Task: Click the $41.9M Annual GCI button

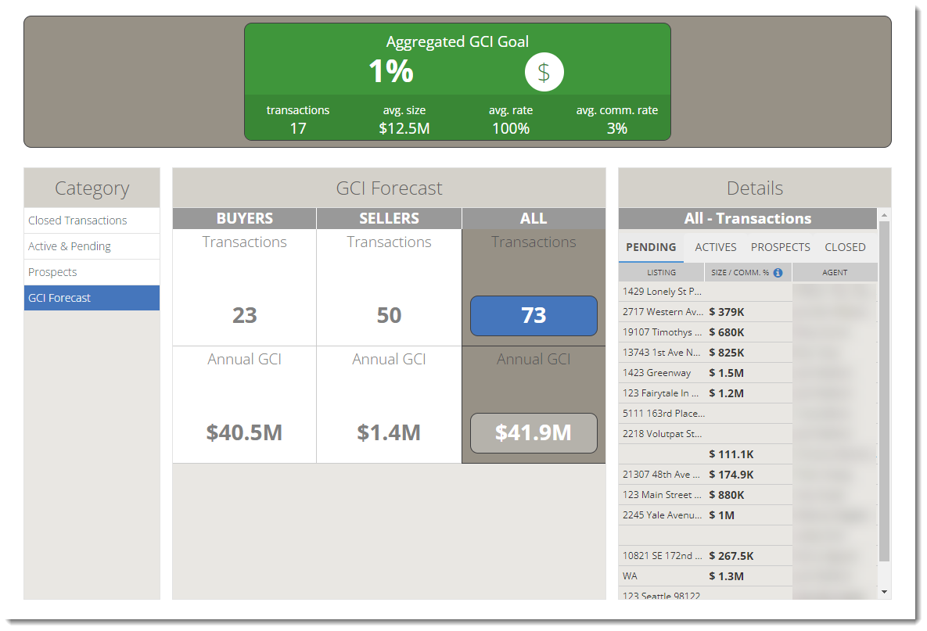Action: pos(534,432)
